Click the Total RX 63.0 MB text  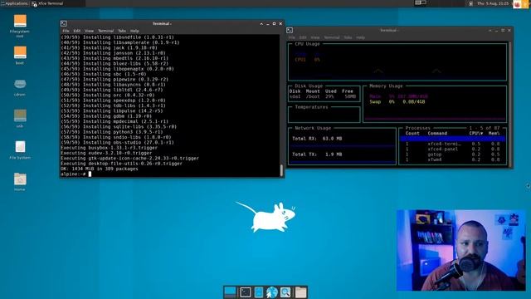point(317,139)
